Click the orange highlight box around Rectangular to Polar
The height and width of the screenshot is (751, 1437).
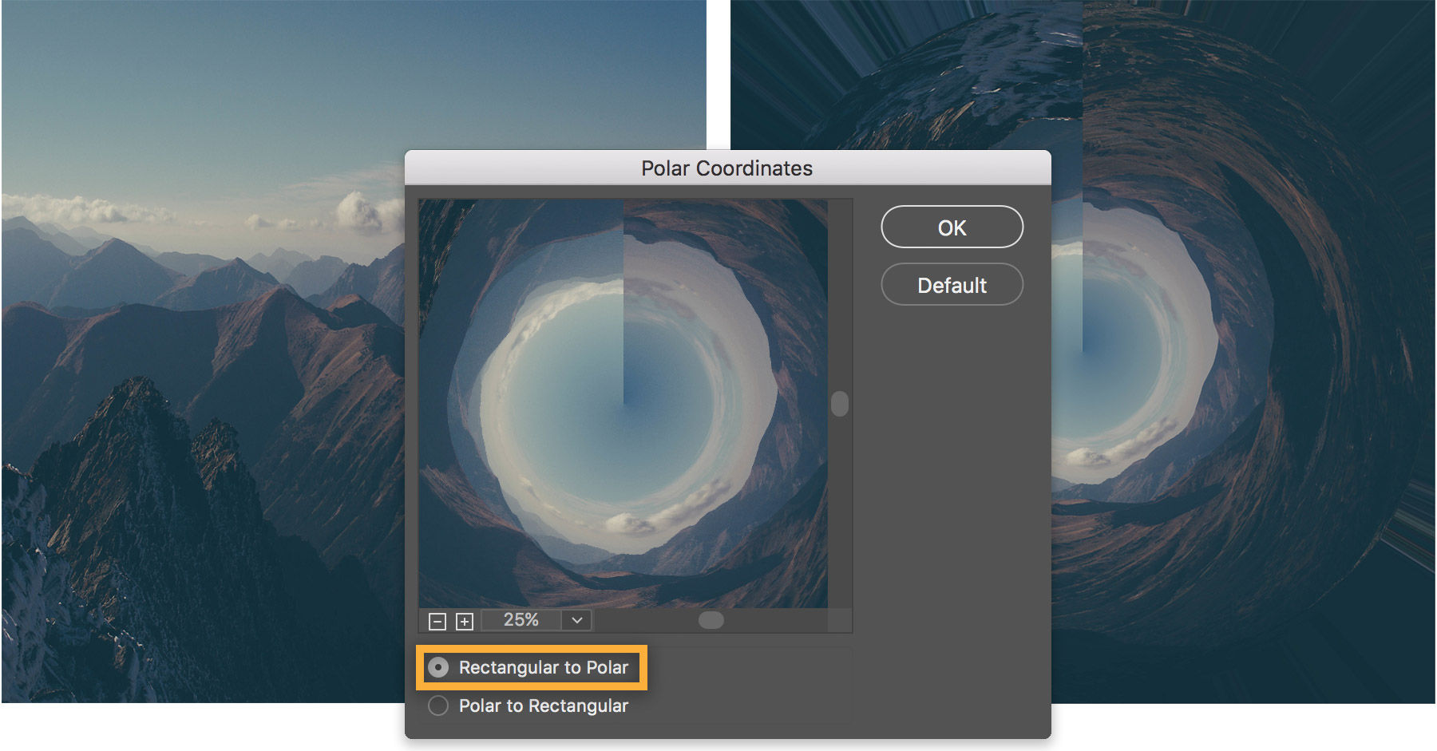coord(529,667)
